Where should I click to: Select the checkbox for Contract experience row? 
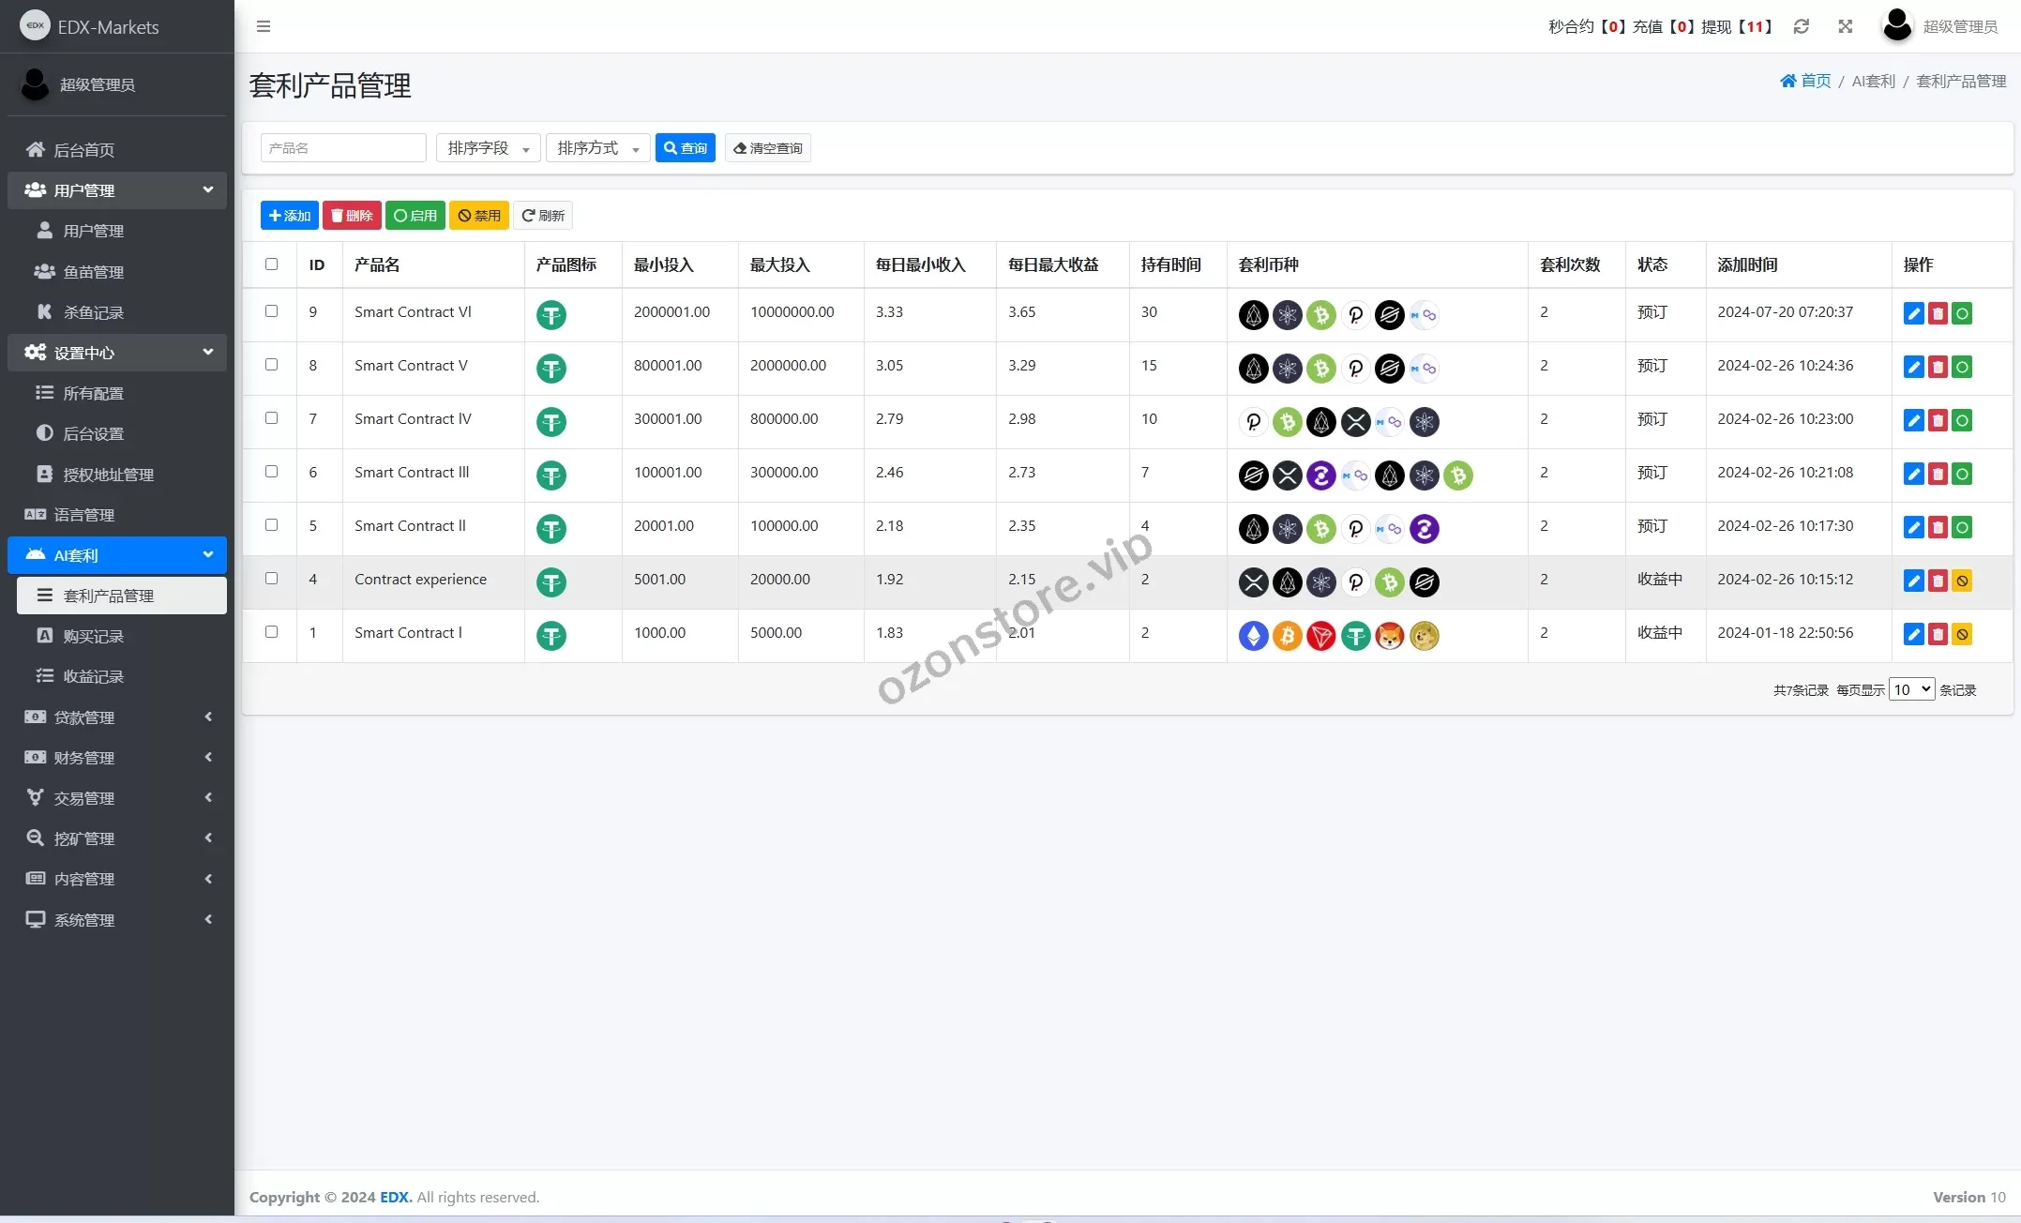272,579
